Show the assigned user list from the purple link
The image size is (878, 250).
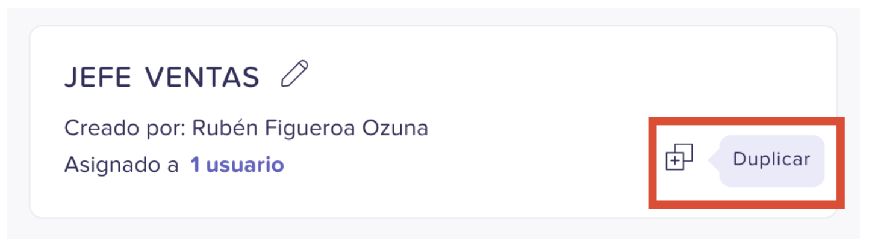[x=237, y=165]
